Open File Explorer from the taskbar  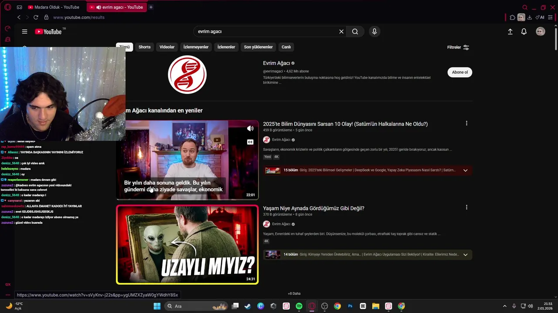[376, 306]
